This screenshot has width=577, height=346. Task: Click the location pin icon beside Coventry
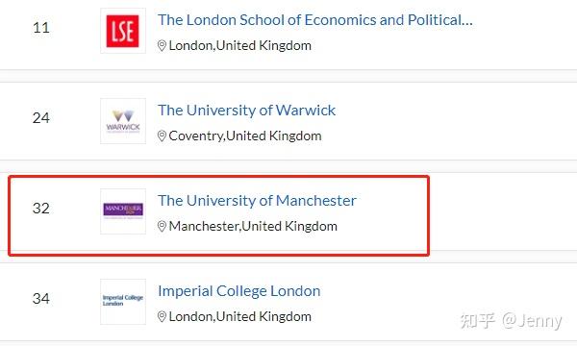(162, 136)
